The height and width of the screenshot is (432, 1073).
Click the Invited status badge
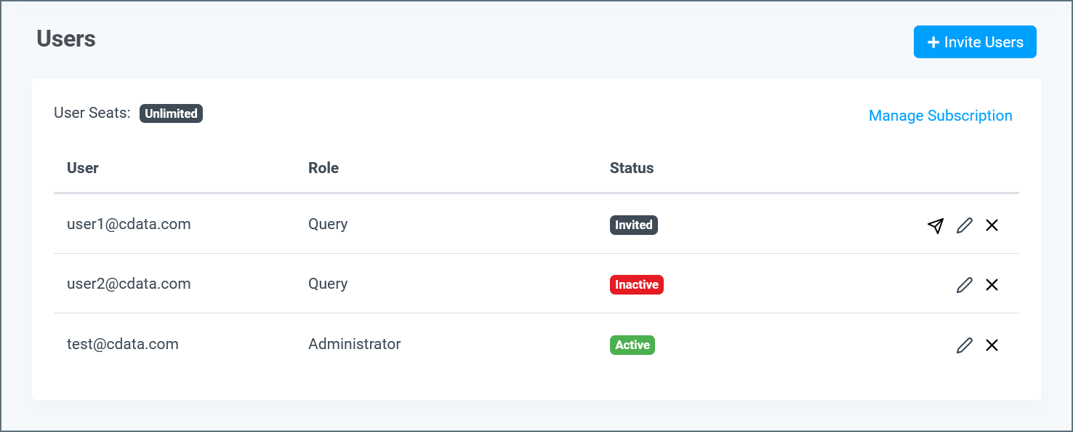coord(633,225)
